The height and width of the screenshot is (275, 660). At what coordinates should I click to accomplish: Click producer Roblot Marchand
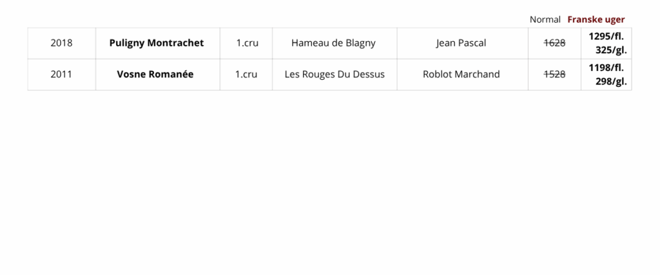461,74
